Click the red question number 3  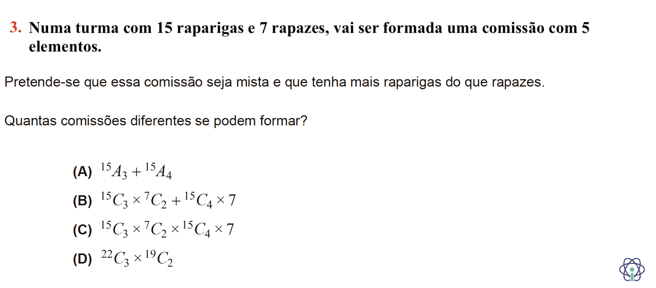coord(16,28)
